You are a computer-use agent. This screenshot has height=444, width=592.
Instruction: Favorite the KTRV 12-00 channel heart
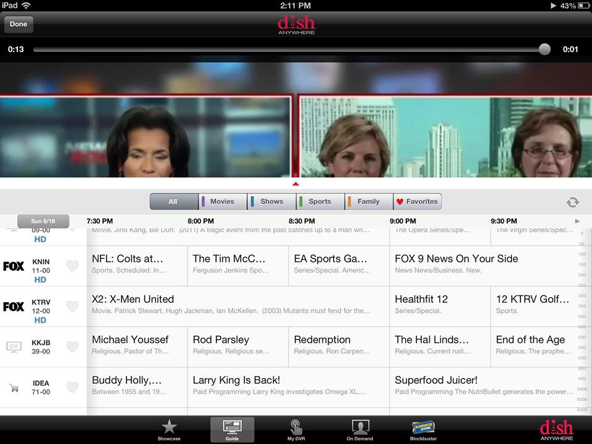pos(73,306)
